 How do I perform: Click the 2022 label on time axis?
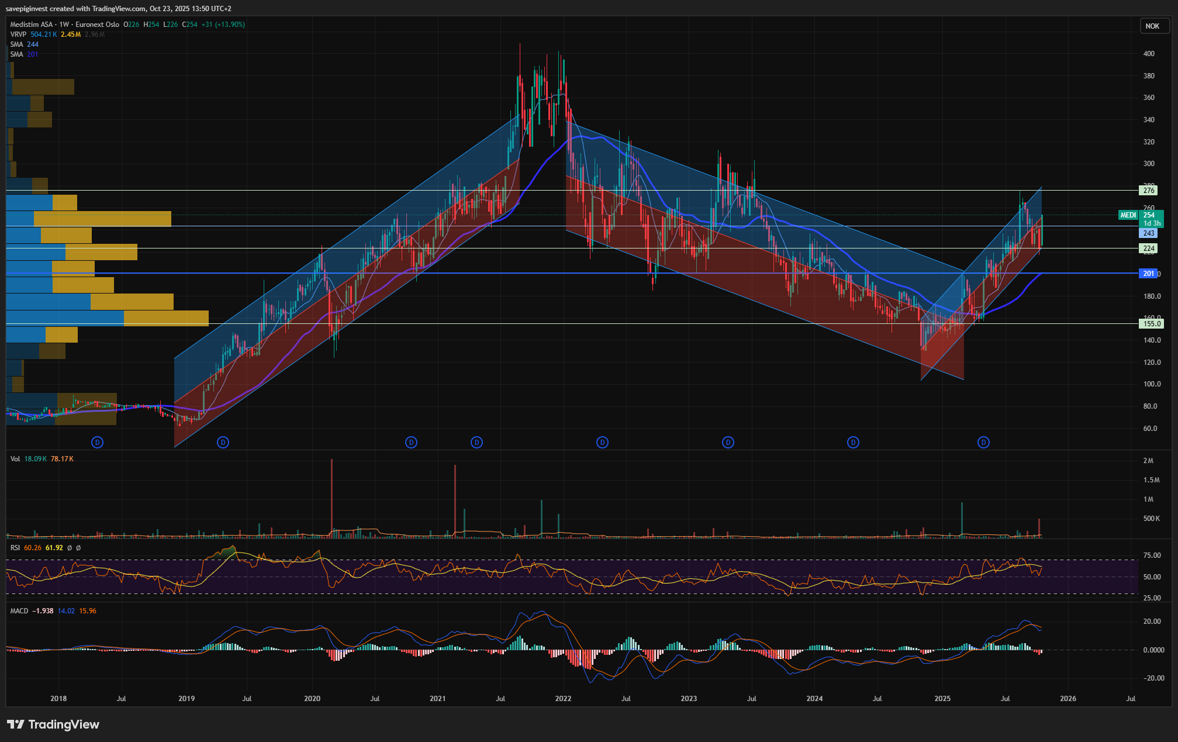click(x=563, y=699)
